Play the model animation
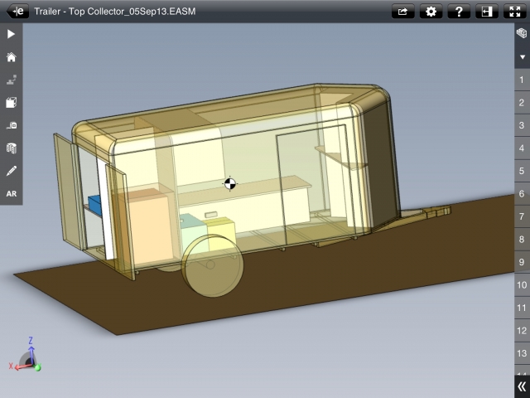 click(11, 34)
